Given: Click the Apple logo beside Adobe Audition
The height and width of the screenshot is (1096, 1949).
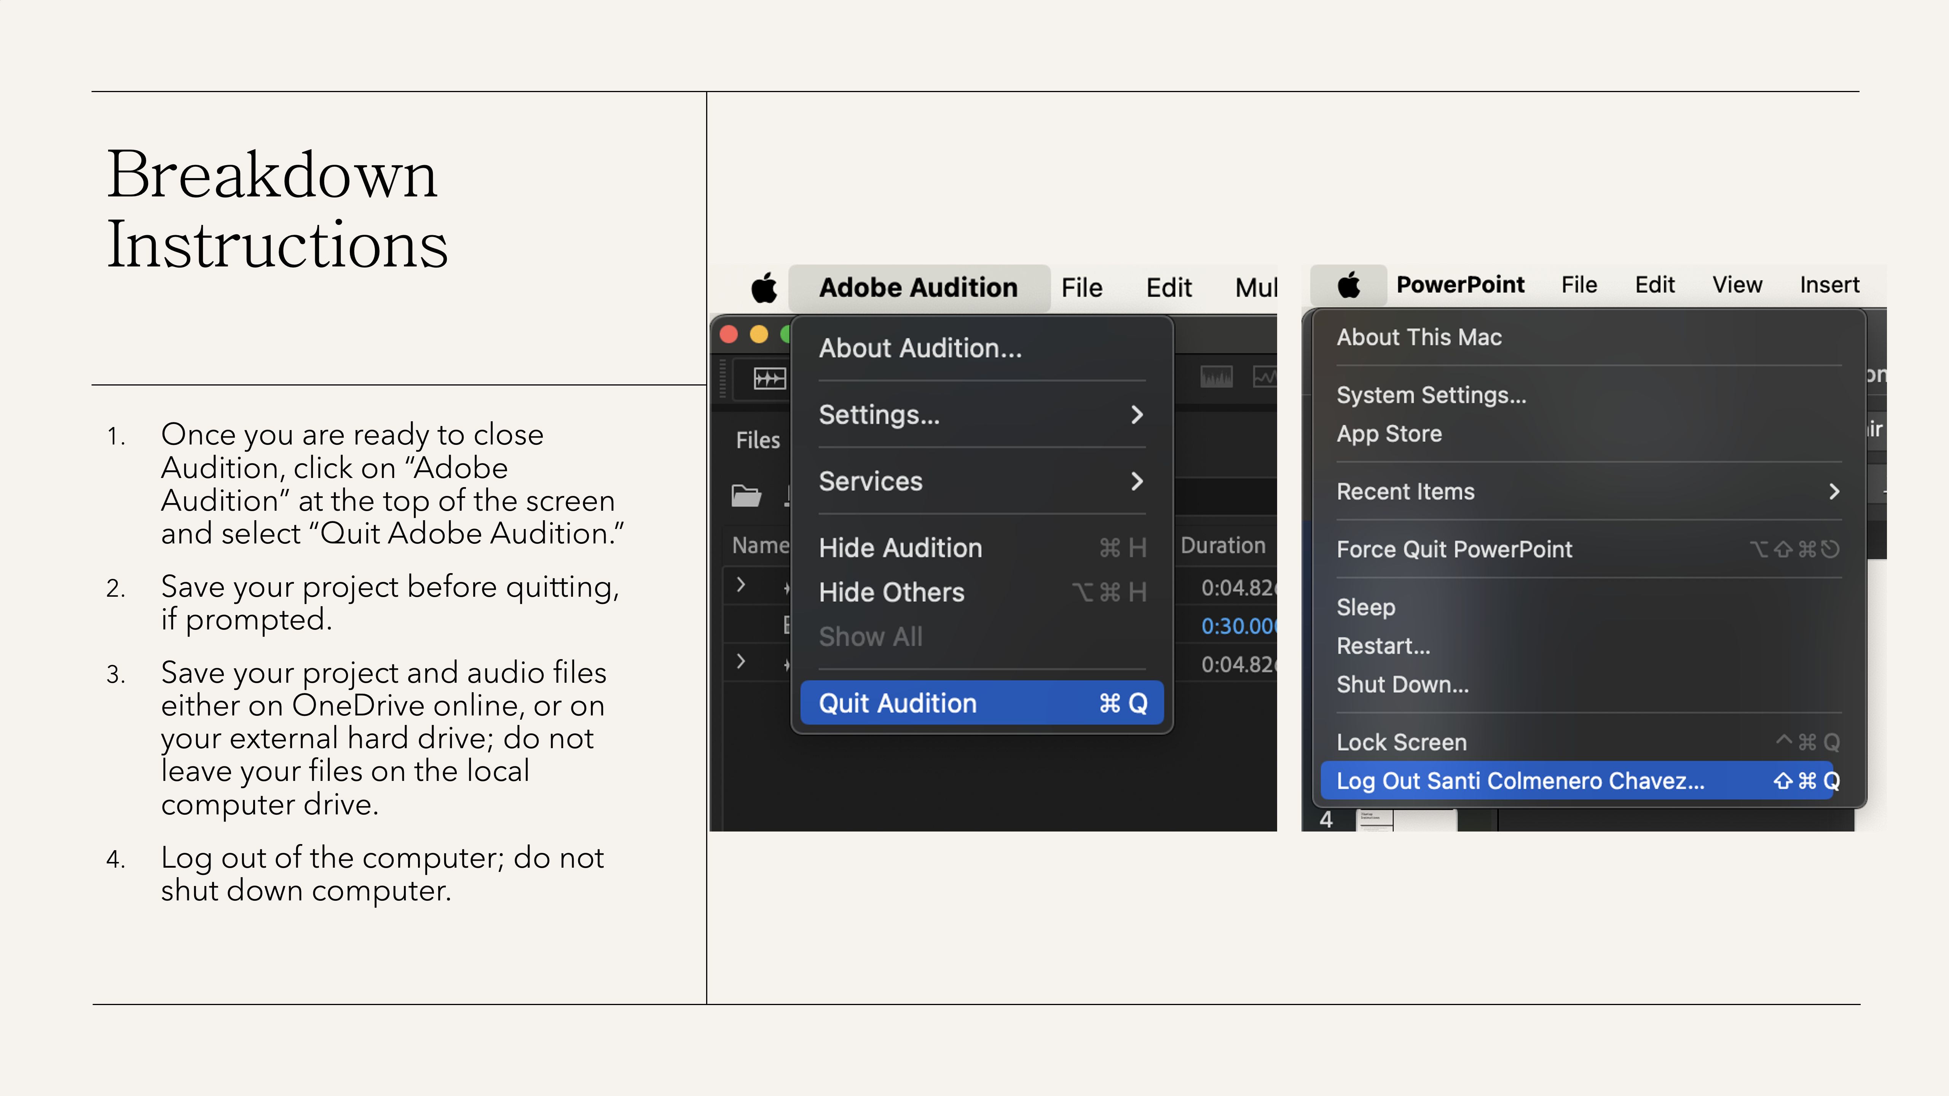Looking at the screenshot, I should 764,287.
